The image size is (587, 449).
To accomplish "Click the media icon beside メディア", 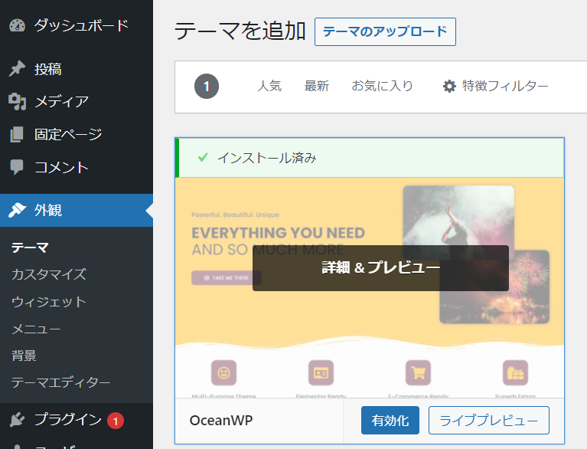I will [x=18, y=102].
